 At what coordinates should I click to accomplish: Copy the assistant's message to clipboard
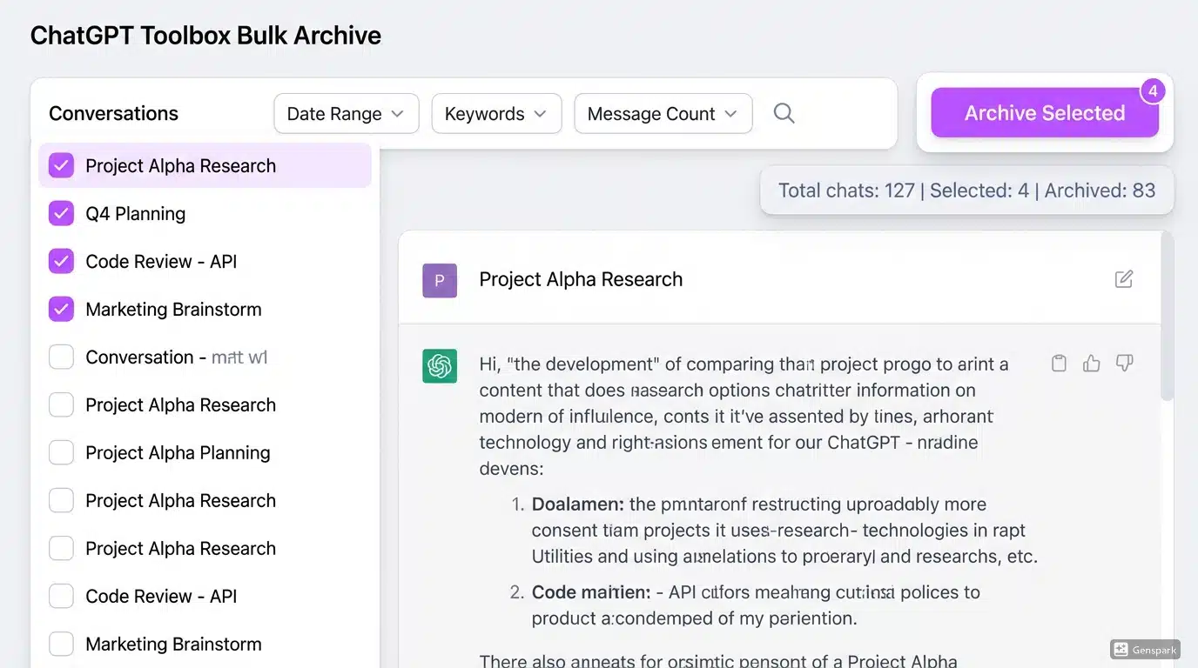click(1058, 363)
